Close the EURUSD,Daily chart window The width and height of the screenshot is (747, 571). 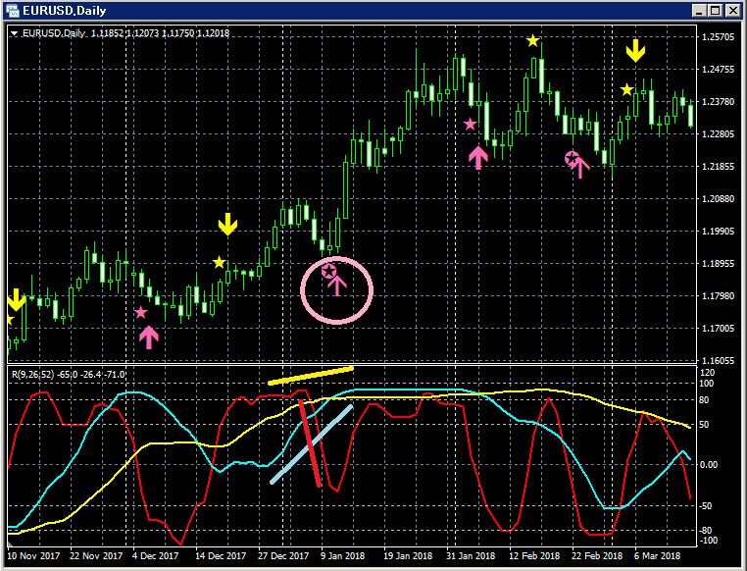732,10
